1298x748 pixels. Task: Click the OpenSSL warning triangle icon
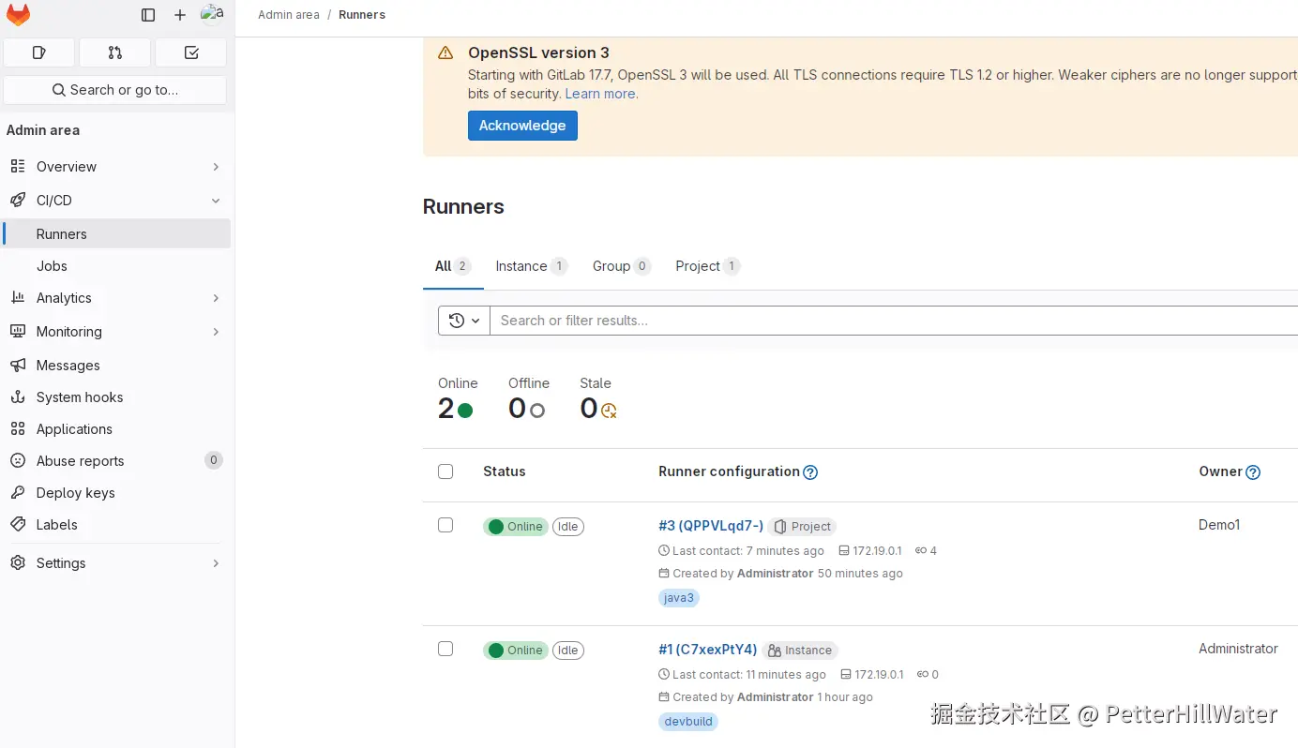pyautogui.click(x=445, y=53)
